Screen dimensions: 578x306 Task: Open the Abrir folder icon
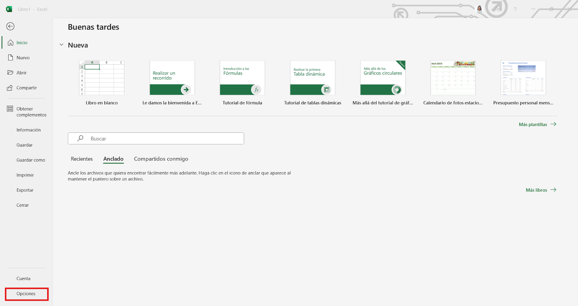[x=10, y=73]
